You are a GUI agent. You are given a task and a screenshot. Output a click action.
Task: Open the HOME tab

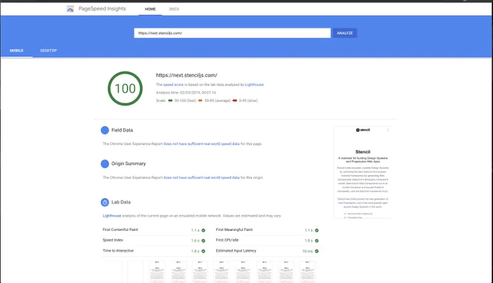(150, 9)
